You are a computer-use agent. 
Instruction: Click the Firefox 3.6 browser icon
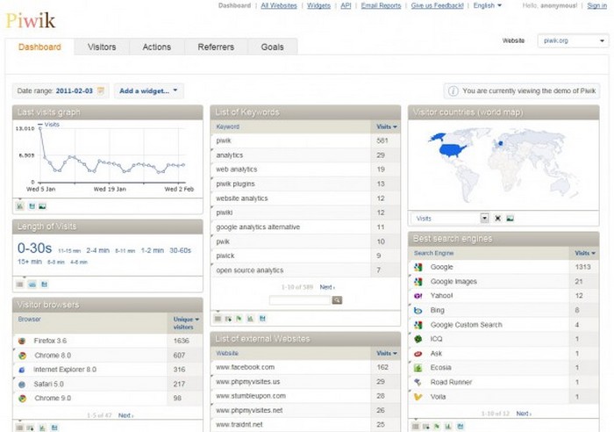[x=22, y=341]
